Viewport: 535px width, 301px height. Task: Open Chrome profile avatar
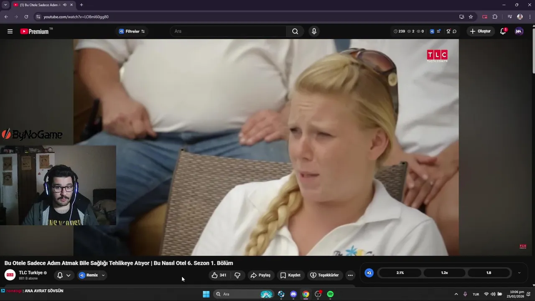(520, 17)
